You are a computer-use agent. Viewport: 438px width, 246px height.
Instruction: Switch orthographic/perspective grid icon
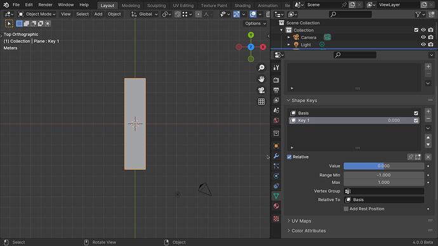point(261,101)
